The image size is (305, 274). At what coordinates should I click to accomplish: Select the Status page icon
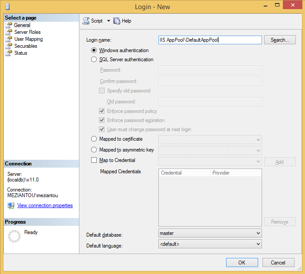pos(9,53)
